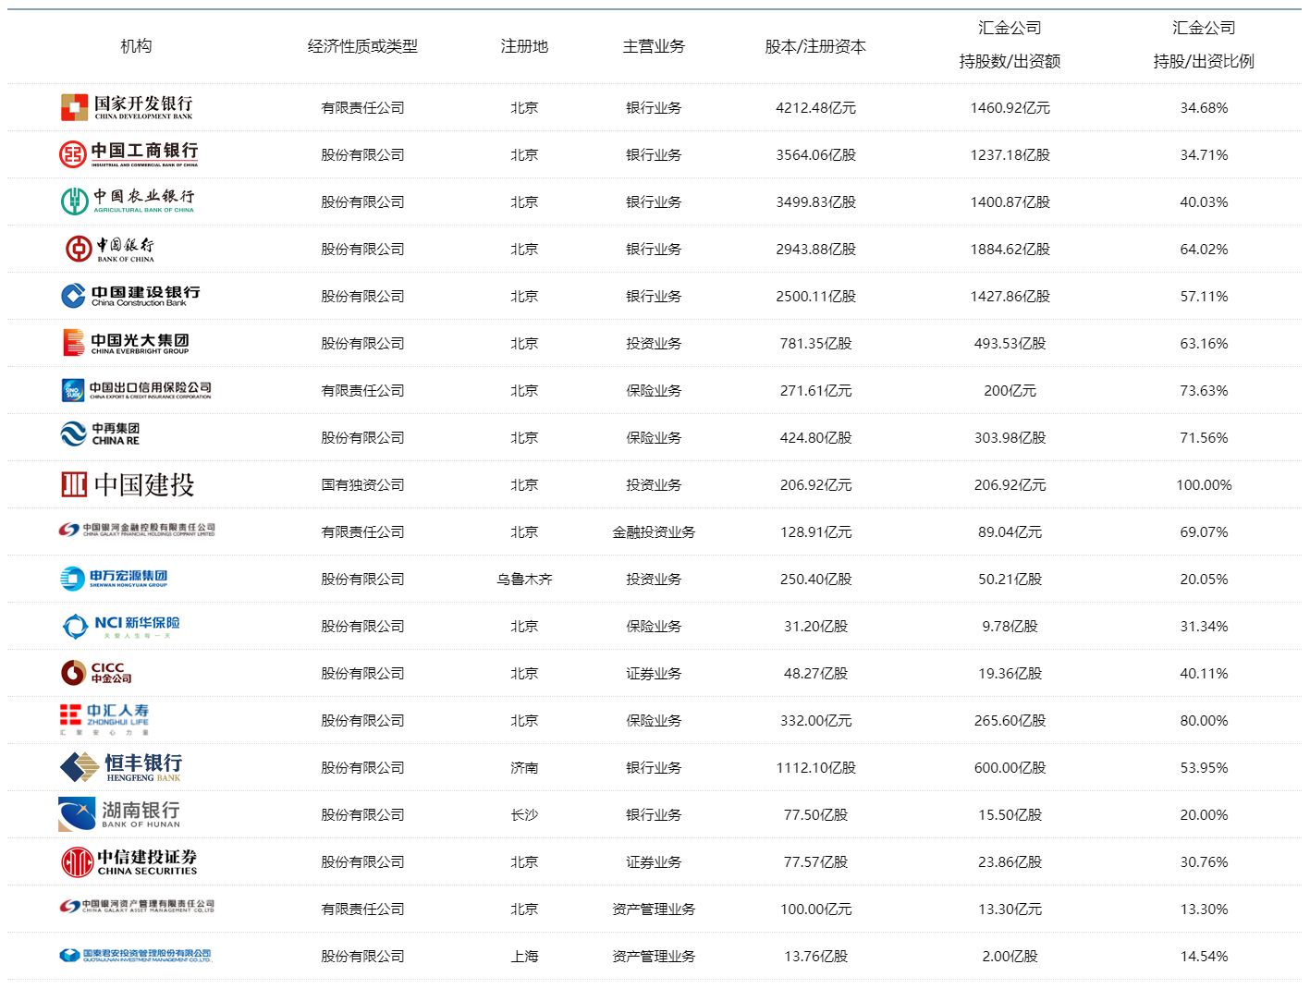
Task: Click the 主营业务 column header
Action: [x=654, y=46]
